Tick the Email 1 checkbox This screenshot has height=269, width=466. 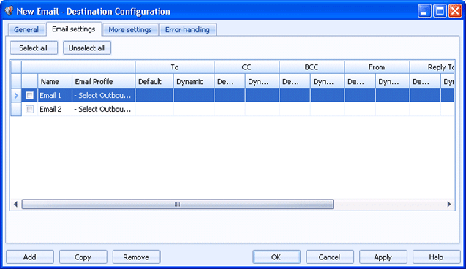[29, 95]
